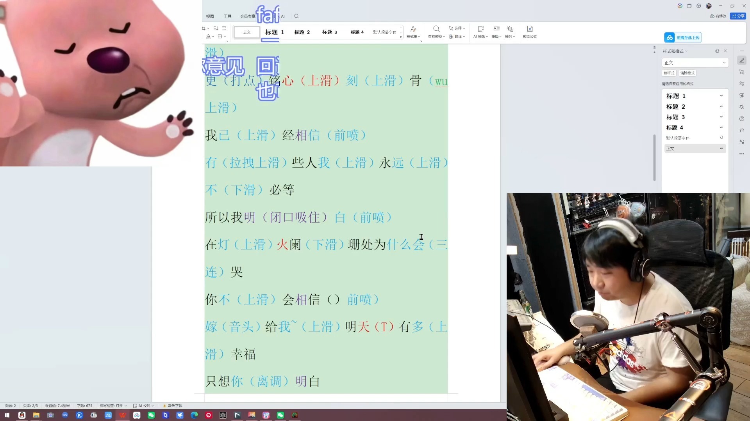Select the pen styles icon in right sidebar
The image size is (750, 421).
click(x=742, y=60)
